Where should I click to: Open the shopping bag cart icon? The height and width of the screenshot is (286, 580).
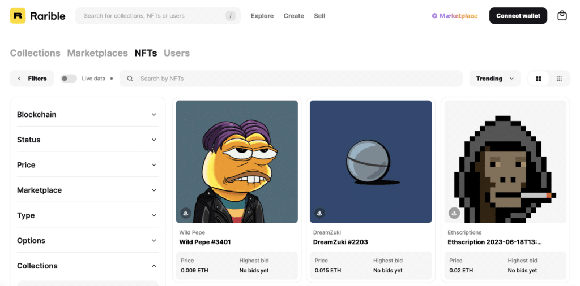(x=562, y=15)
